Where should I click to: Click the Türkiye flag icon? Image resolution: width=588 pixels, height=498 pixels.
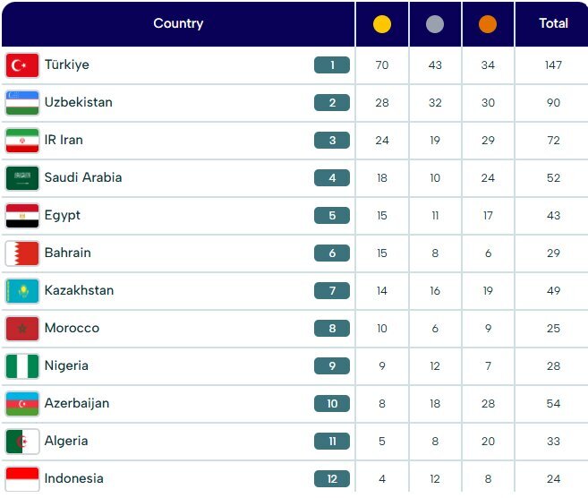coord(22,65)
